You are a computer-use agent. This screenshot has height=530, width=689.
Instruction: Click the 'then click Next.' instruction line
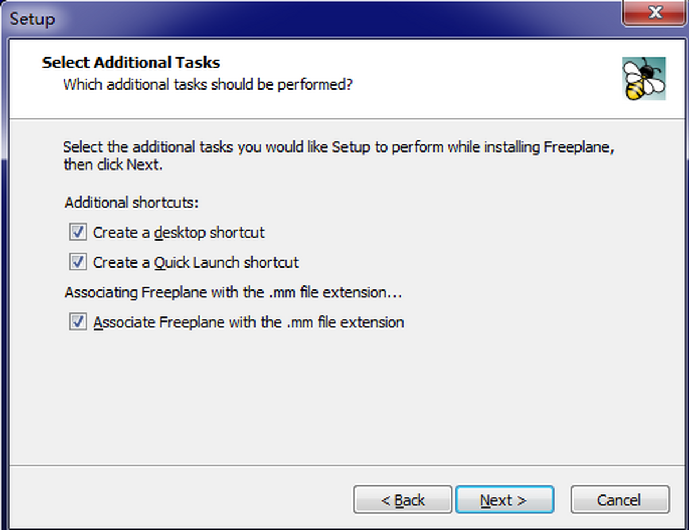[x=113, y=165]
